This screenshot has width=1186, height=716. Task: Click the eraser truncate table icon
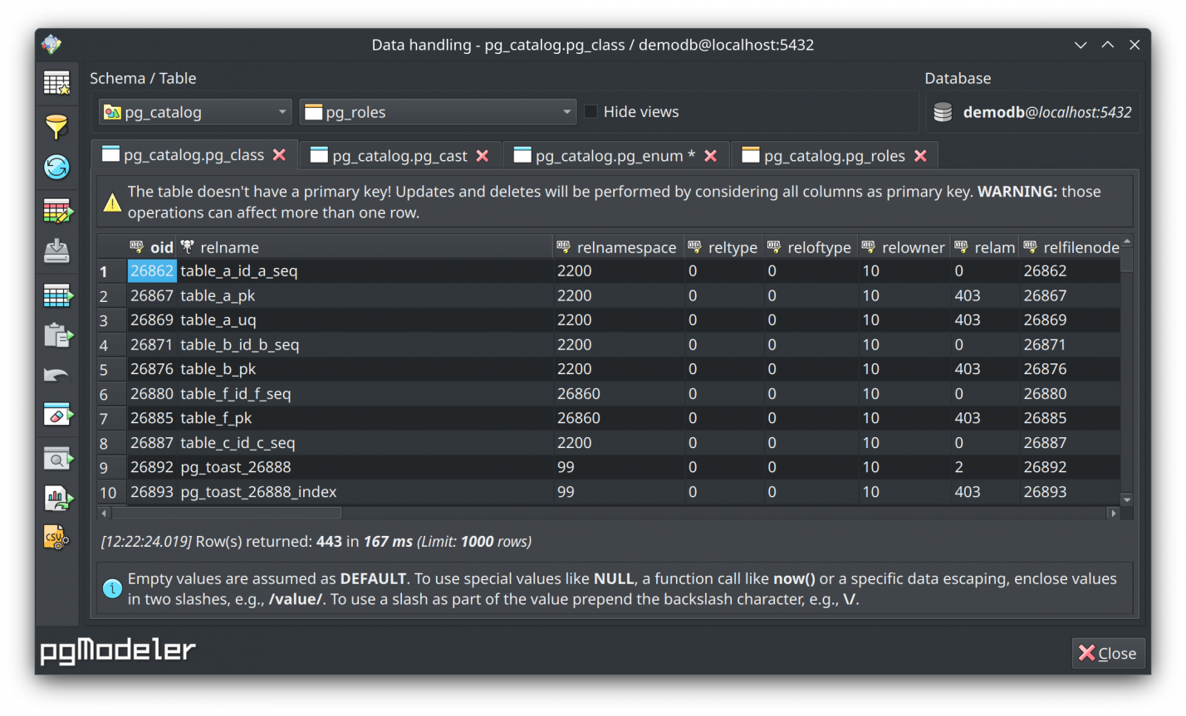click(57, 414)
